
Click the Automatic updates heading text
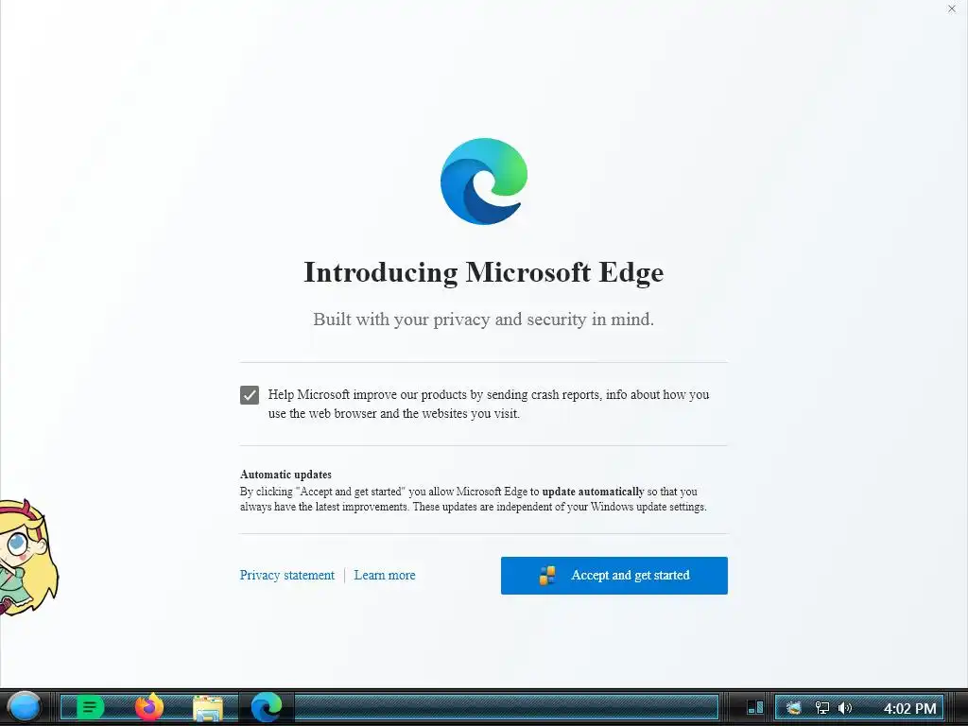click(285, 475)
